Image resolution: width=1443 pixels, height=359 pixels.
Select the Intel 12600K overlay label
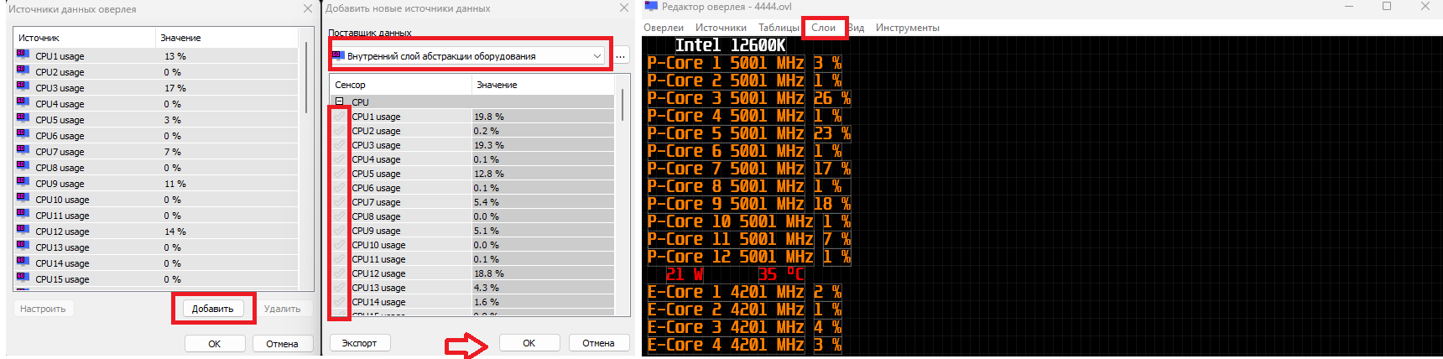click(730, 45)
